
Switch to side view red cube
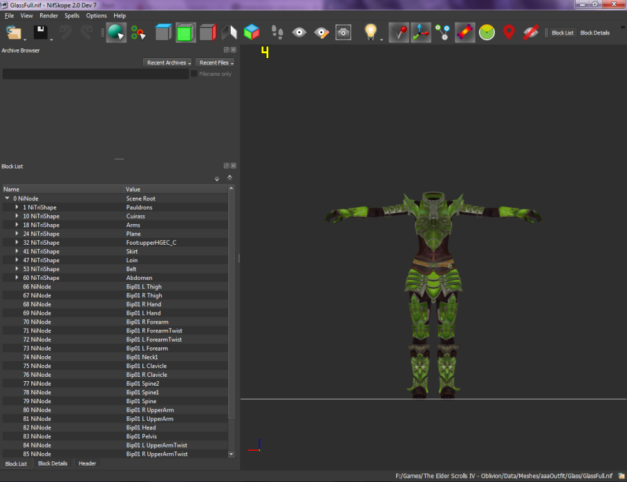pyautogui.click(x=208, y=33)
